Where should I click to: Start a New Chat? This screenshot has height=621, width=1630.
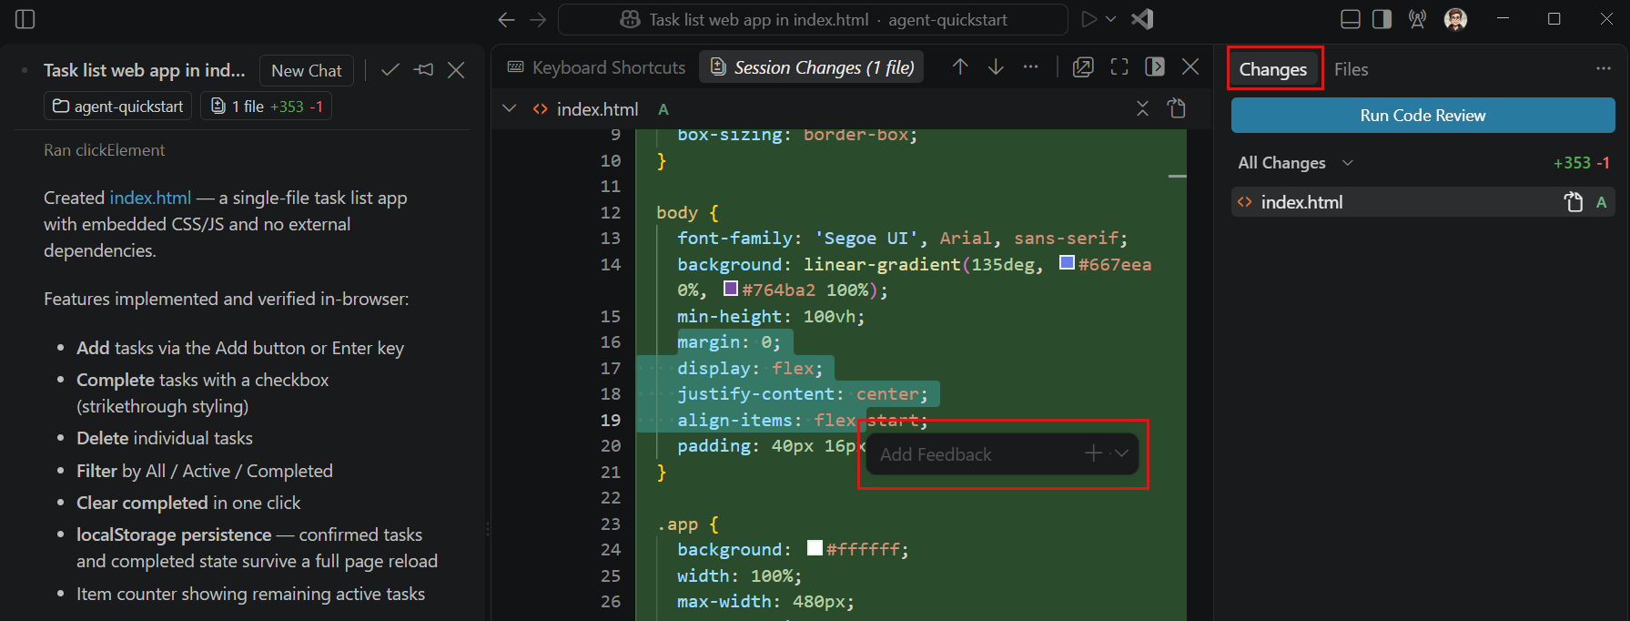(x=307, y=70)
